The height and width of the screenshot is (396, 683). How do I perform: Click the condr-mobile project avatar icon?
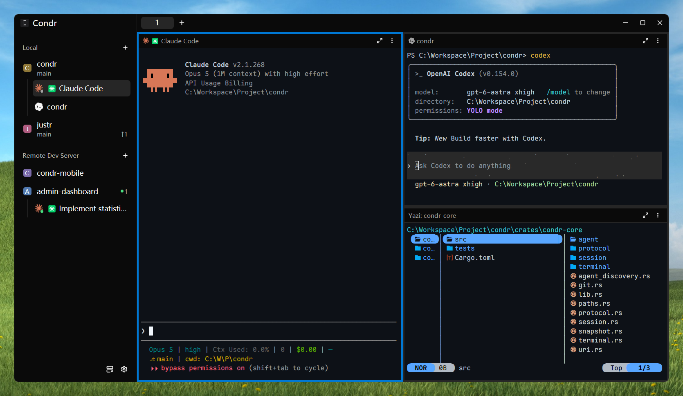coord(27,173)
